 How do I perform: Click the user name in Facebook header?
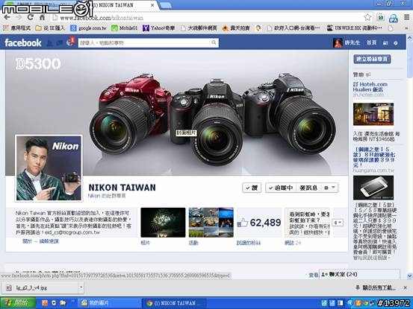coord(353,42)
